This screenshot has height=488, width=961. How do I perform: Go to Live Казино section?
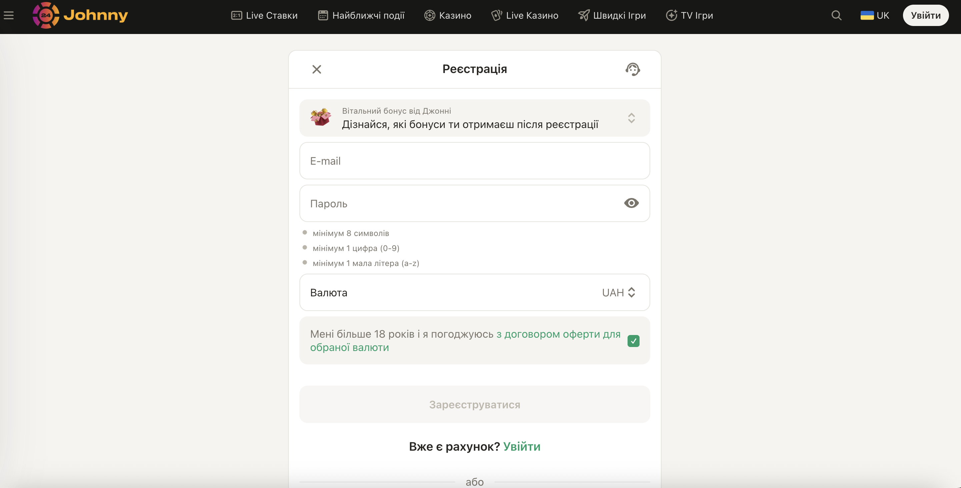[x=532, y=15]
